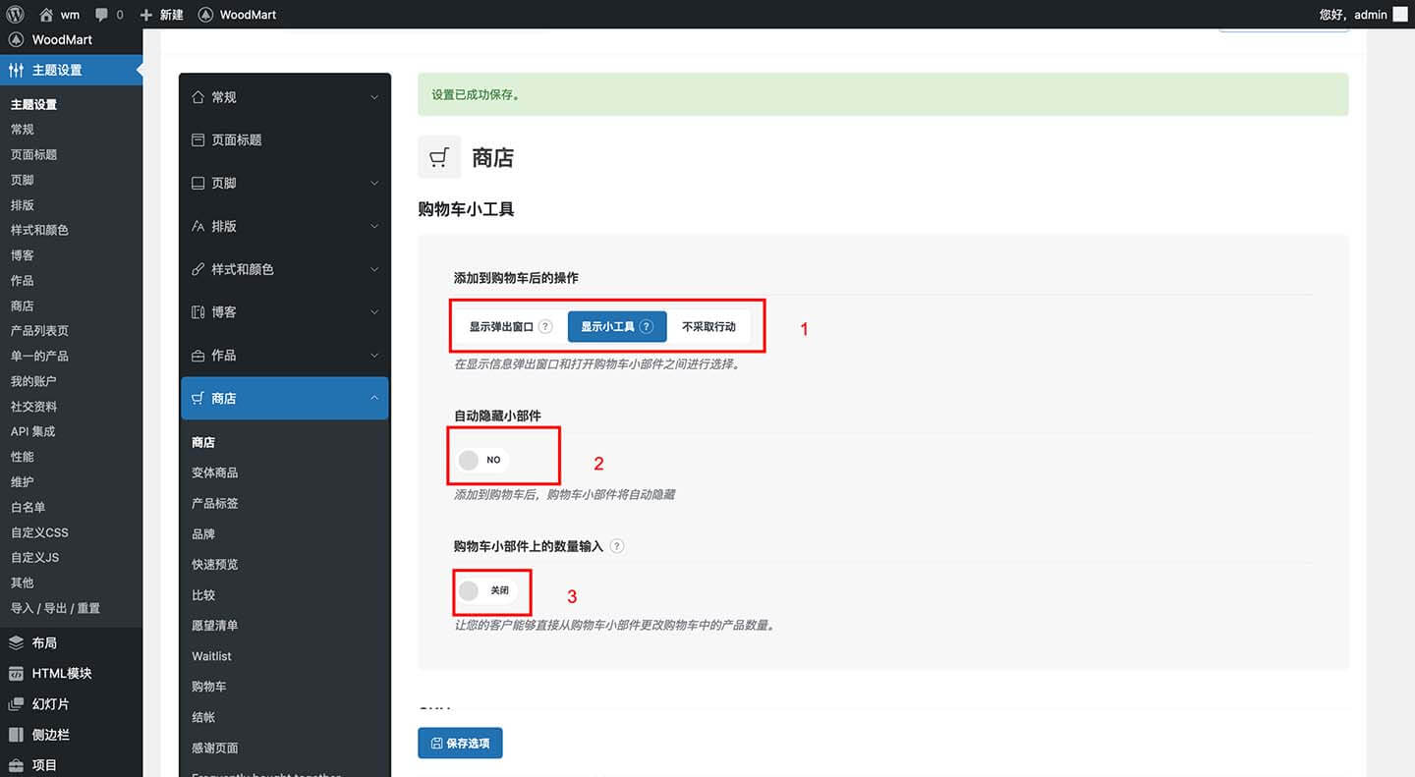Open 单一的产品 in WordPress sidebar
Image resolution: width=1415 pixels, height=777 pixels.
coord(39,356)
